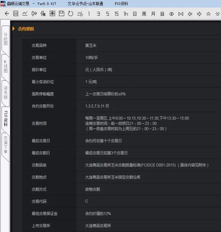Click the double chevron down icon
This screenshot has width=221, height=232.
pos(217,14)
